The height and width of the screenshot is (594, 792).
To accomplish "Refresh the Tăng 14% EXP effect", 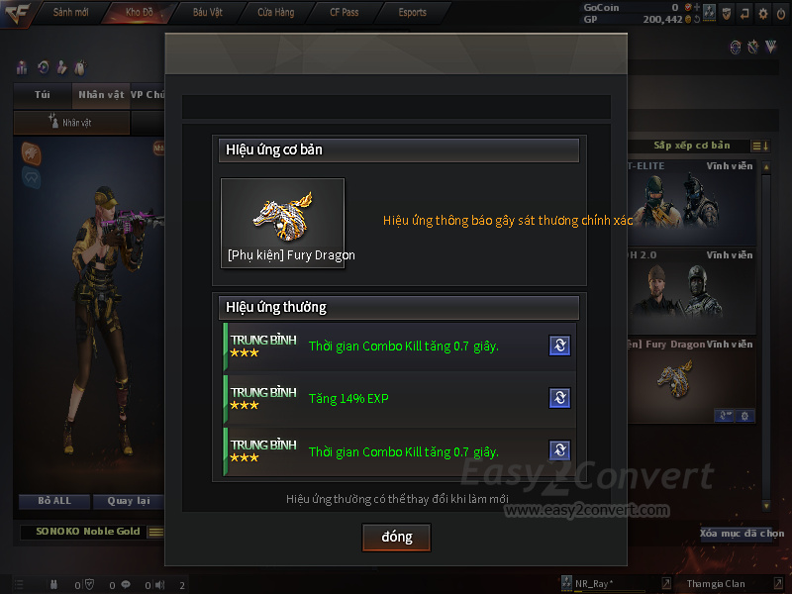I will coord(559,398).
